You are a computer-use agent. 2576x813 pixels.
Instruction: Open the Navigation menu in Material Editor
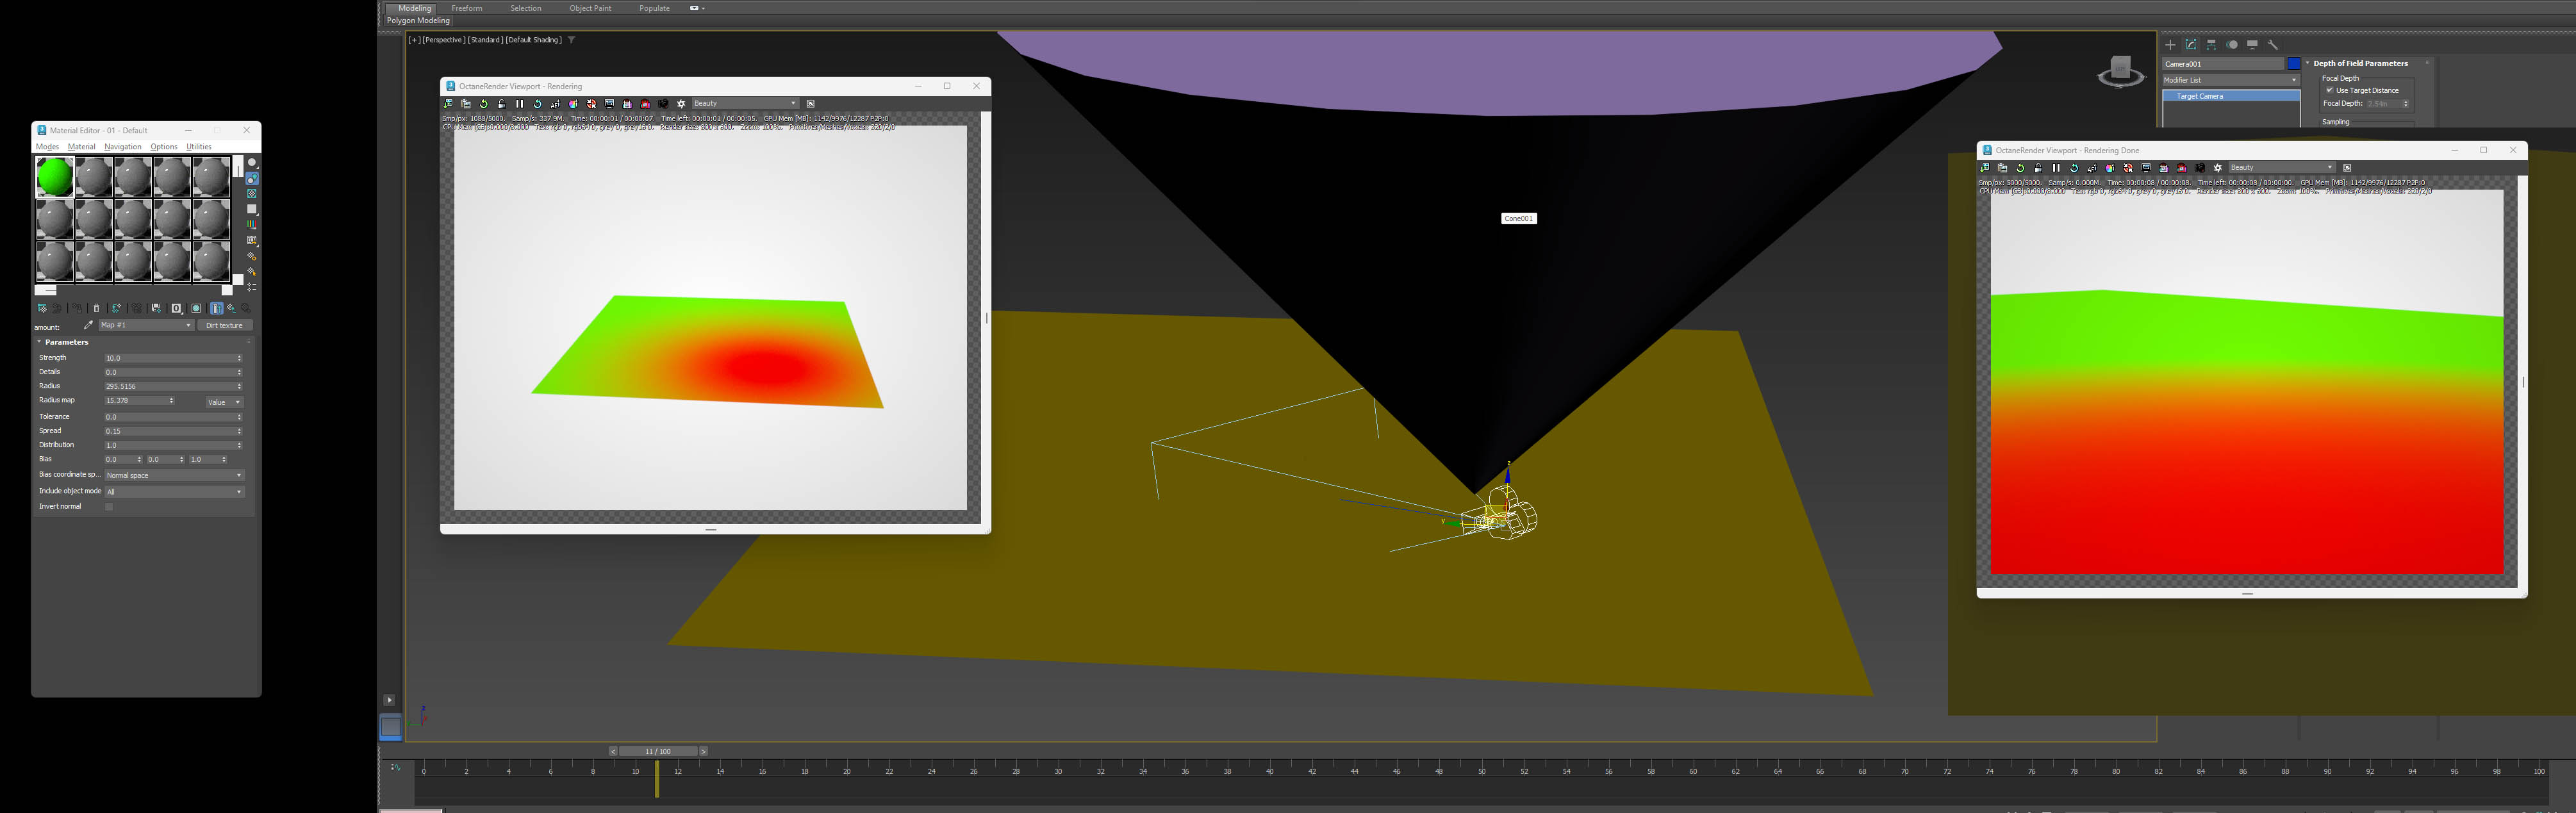click(x=123, y=147)
